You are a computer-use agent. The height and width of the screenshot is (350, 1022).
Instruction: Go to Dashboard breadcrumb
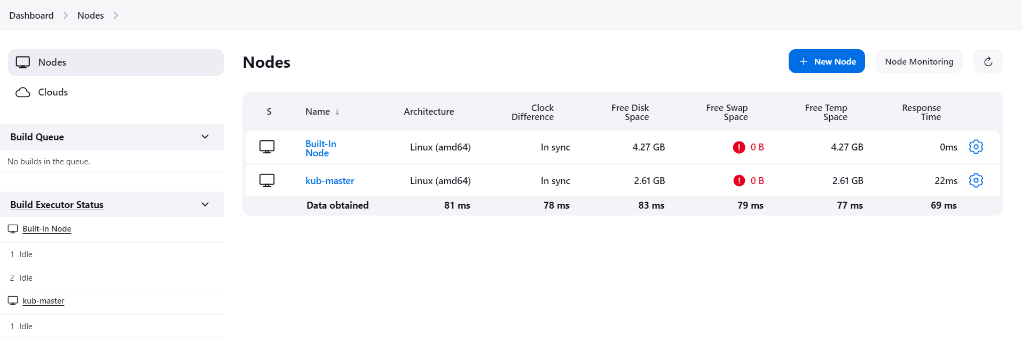[32, 15]
